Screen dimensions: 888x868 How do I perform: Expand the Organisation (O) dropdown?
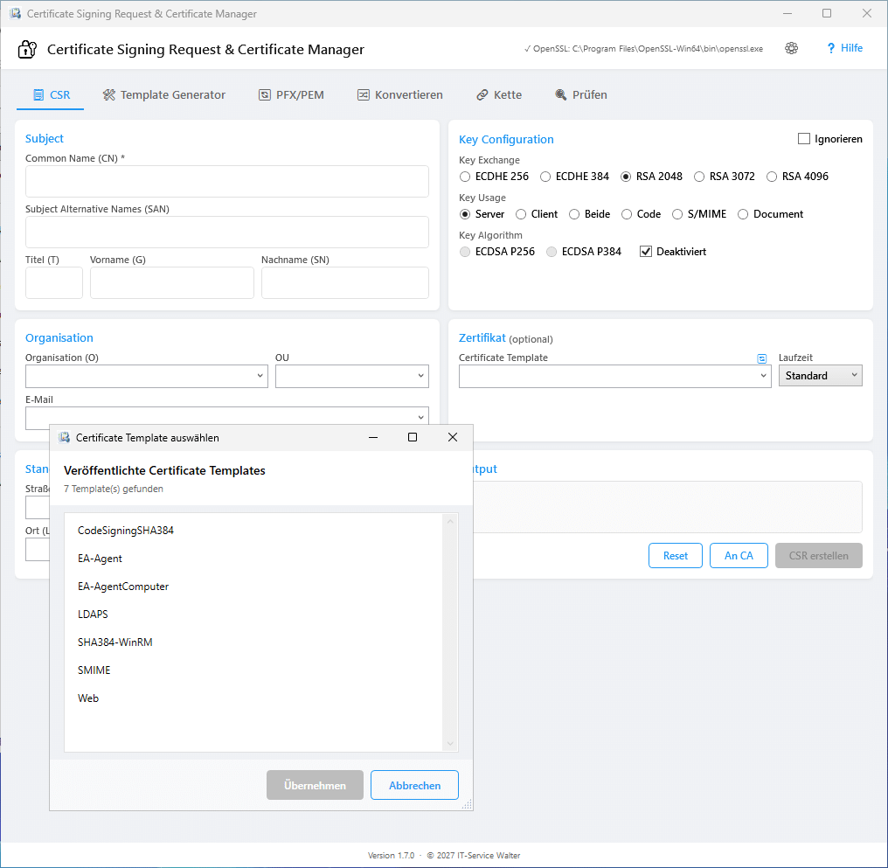coord(260,376)
